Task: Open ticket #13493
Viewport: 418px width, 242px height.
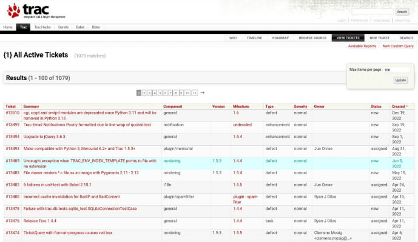Action: pos(13,149)
